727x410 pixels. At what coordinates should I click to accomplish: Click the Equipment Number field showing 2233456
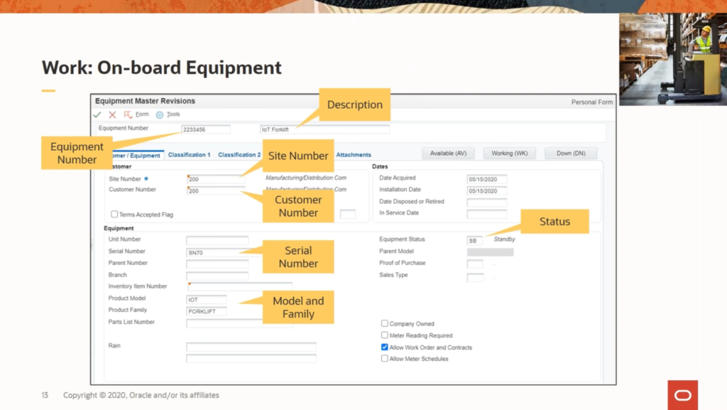point(207,129)
